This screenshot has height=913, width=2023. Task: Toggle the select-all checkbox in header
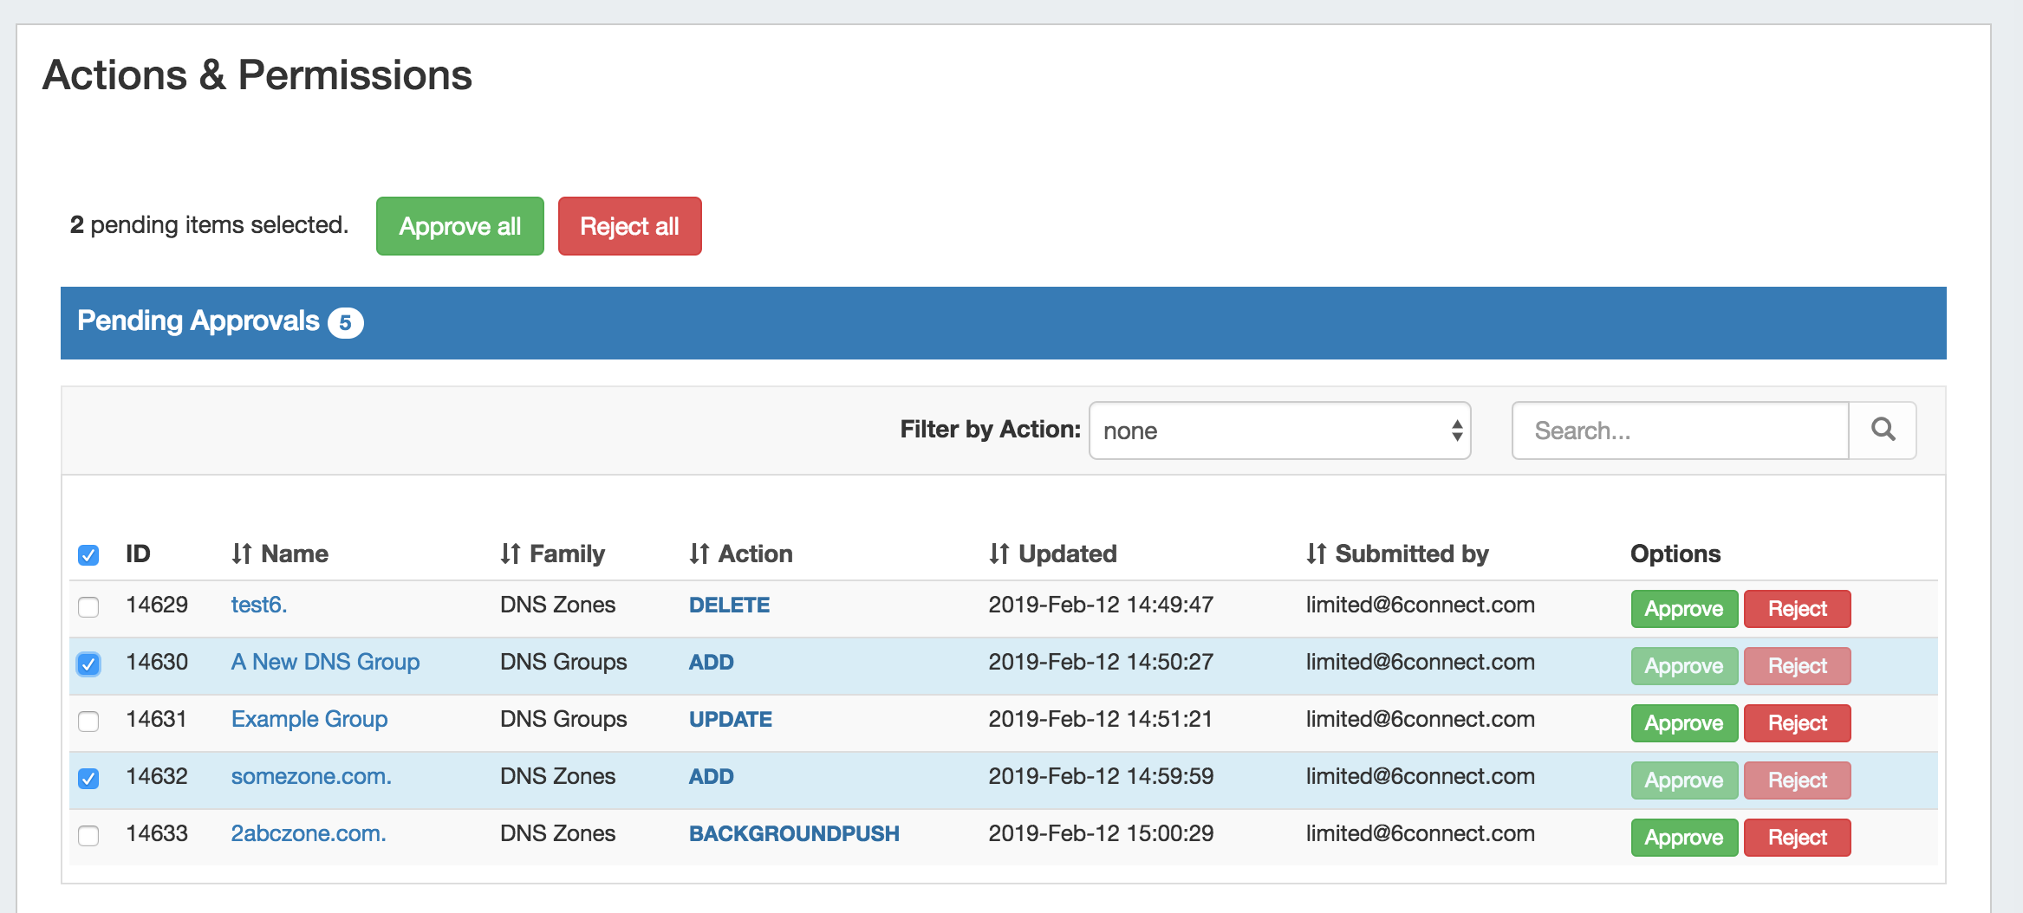point(88,554)
